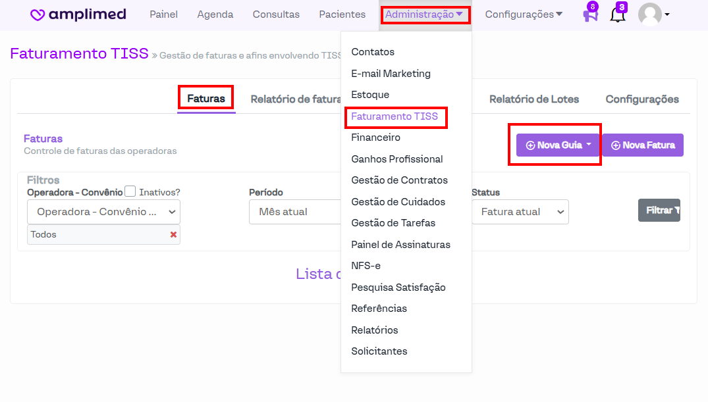Image resolution: width=708 pixels, height=402 pixels.
Task: Open the Configurações tab in Faturamento
Action: tap(641, 99)
